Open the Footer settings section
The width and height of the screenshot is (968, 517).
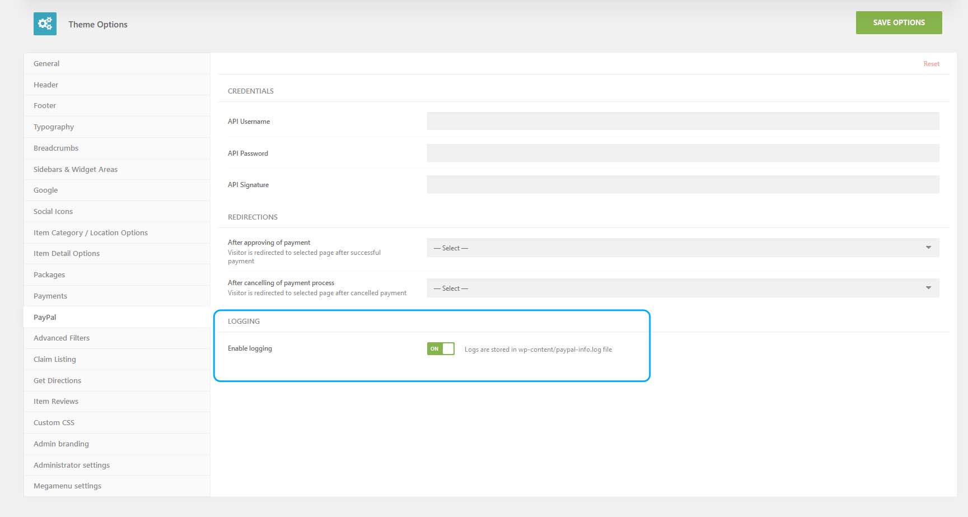[116, 106]
